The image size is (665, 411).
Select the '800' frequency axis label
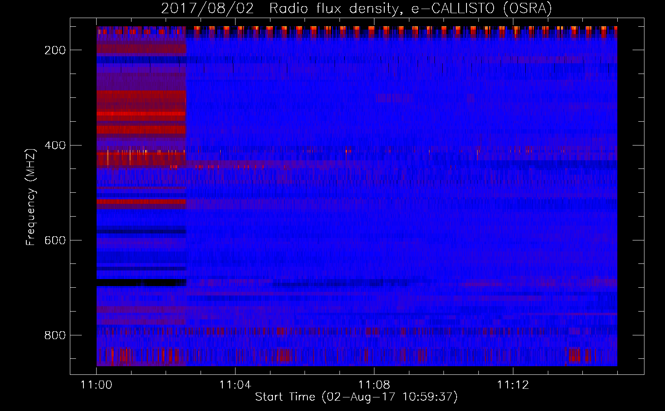coord(55,335)
